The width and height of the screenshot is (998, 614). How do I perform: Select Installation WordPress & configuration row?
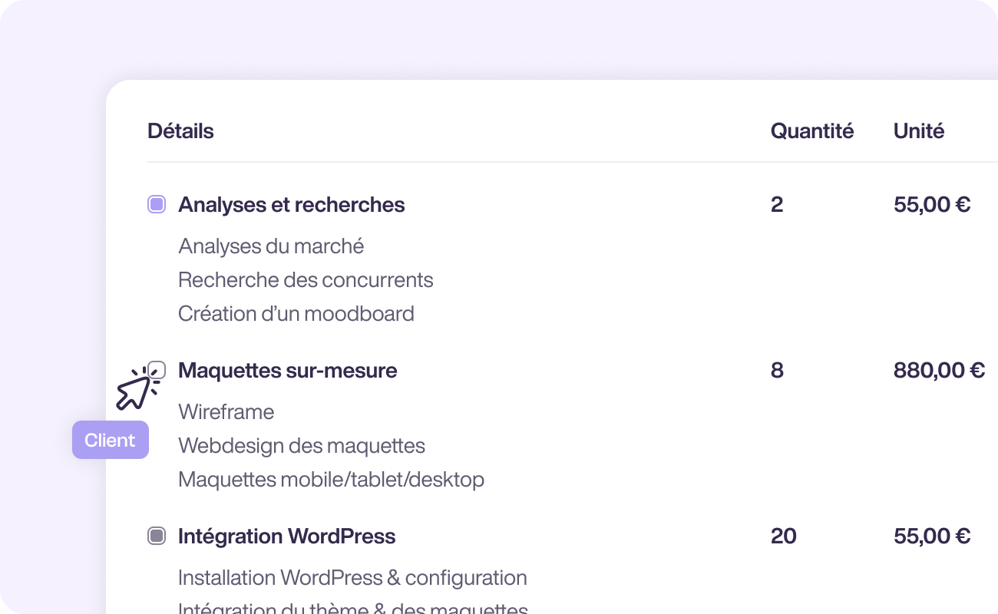[x=352, y=577]
